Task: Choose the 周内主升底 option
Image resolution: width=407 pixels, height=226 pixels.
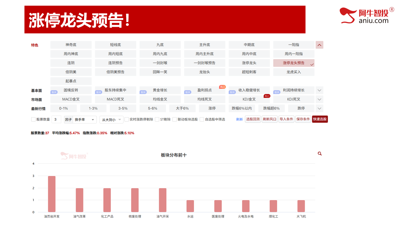Action: [205, 54]
